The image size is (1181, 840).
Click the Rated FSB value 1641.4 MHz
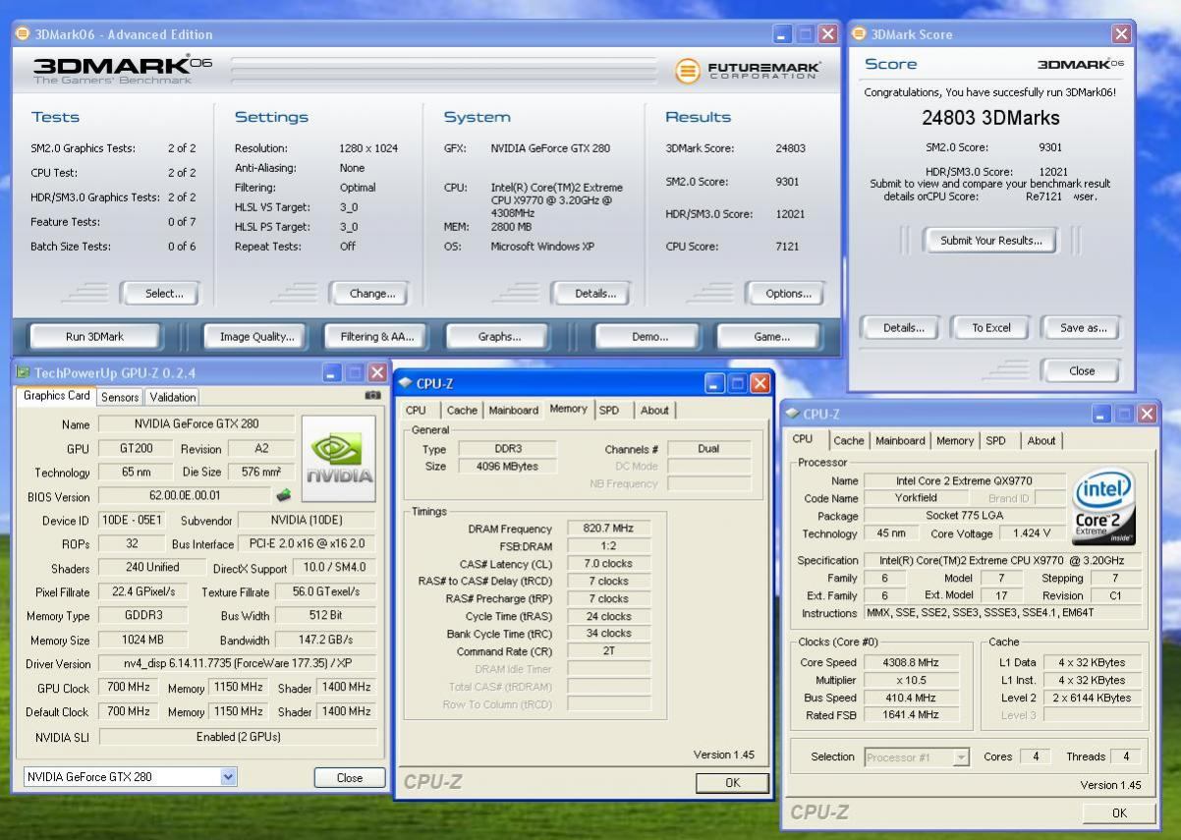[910, 715]
